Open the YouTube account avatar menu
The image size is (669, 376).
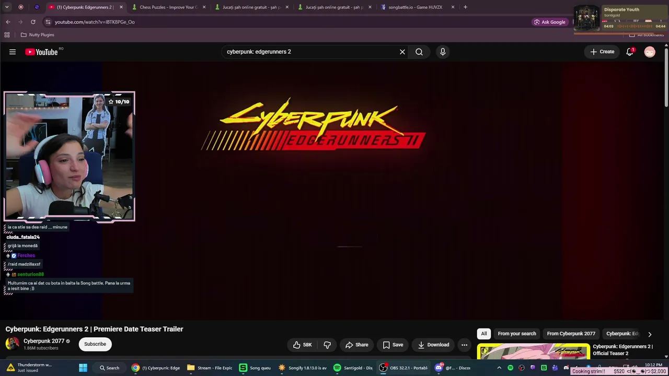click(x=650, y=52)
